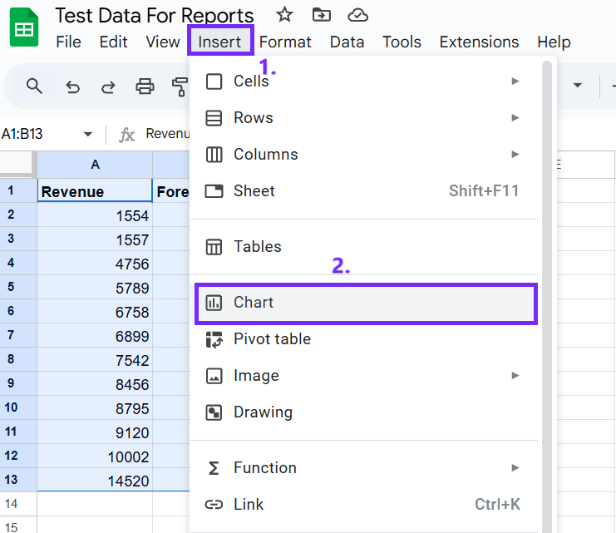Click cell containing 10002
This screenshot has height=533, width=616.
click(95, 457)
